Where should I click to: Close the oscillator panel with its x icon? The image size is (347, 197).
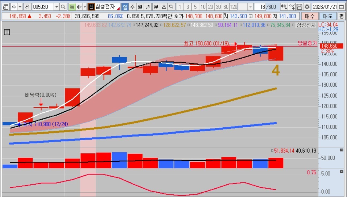pos(341,172)
